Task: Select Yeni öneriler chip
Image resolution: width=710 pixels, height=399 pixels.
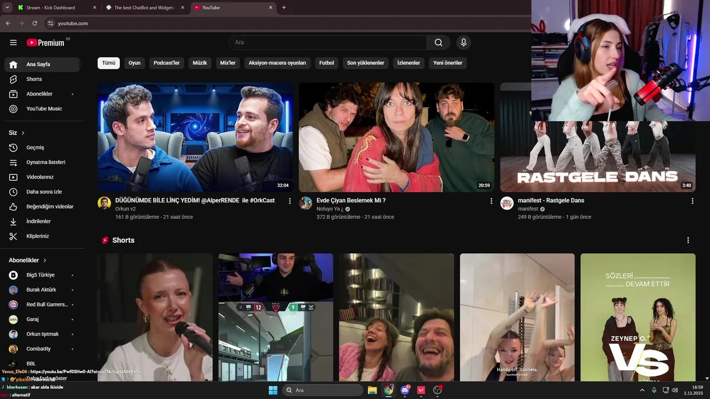Action: tap(448, 63)
